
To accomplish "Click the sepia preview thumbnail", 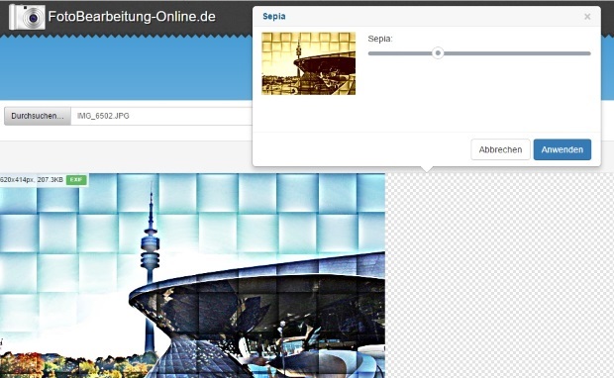I will tap(309, 63).
